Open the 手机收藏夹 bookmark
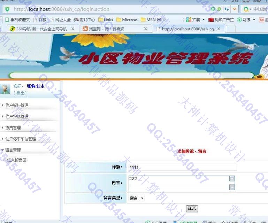Viewport: 268px width, 223px height. (x=17, y=20)
